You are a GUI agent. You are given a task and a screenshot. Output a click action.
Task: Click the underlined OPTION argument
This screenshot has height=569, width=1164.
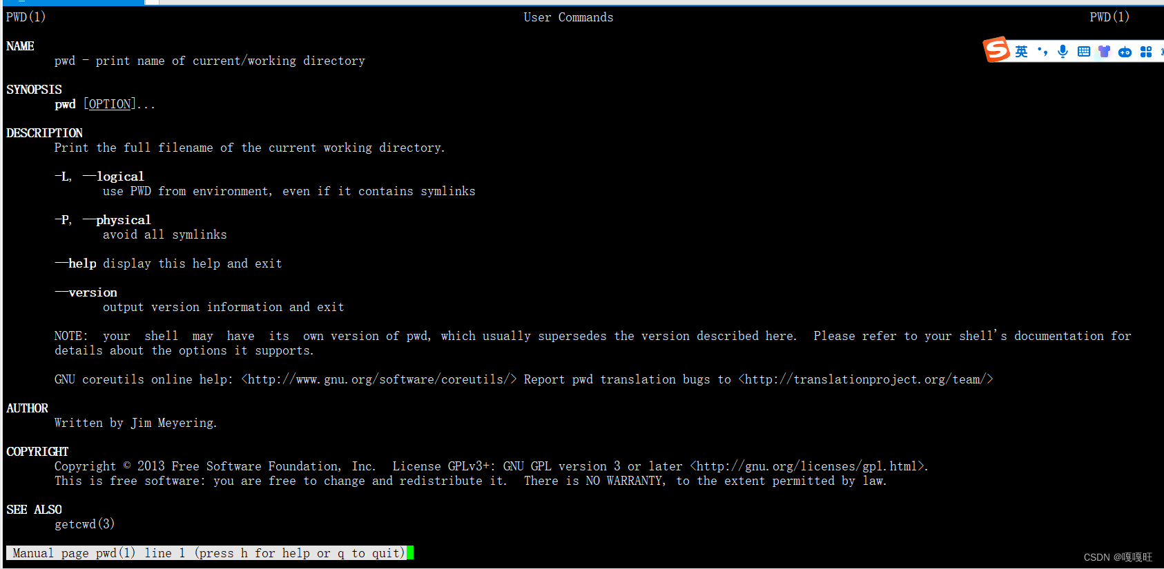(x=110, y=104)
